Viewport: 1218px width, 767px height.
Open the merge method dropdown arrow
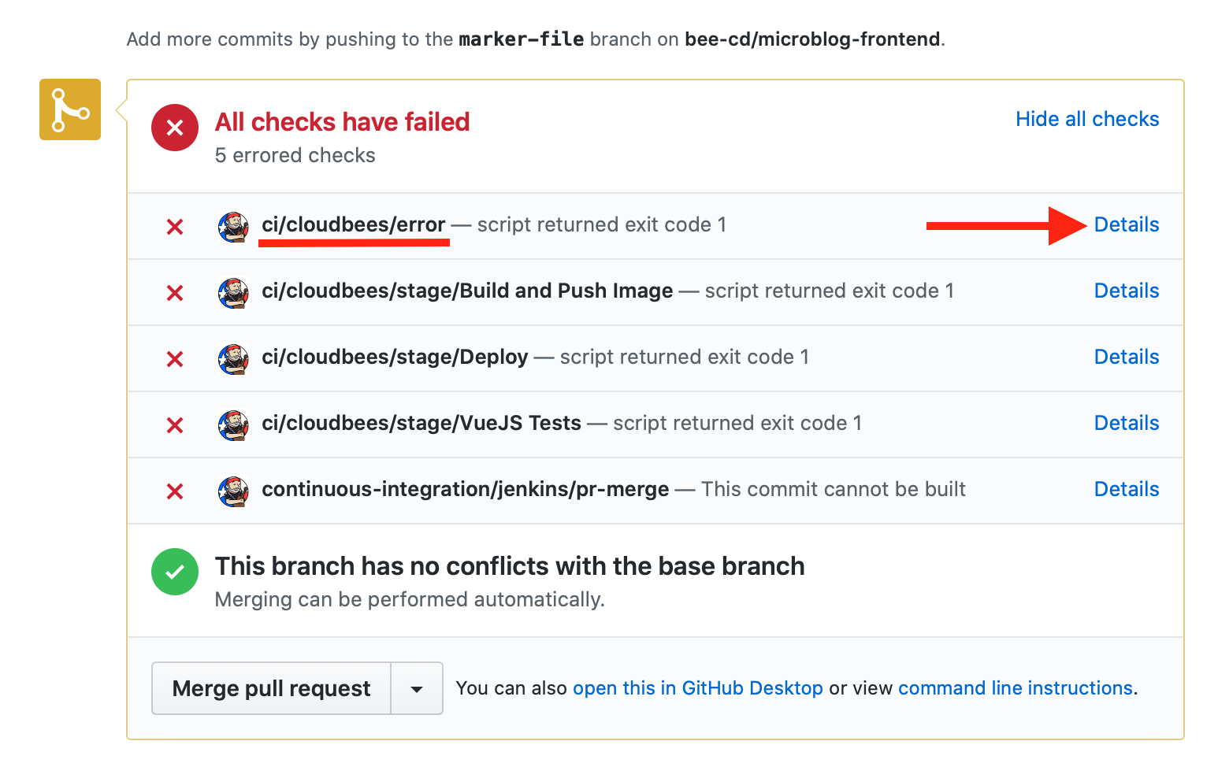pyautogui.click(x=417, y=689)
